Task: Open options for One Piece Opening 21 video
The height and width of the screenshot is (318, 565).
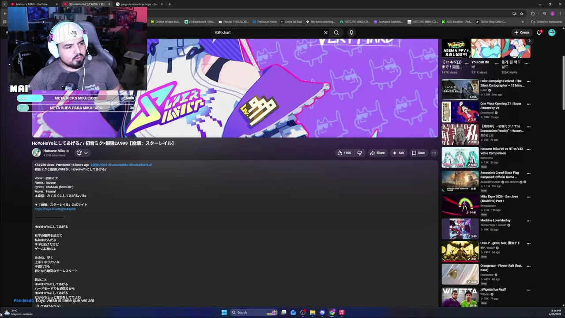Action: point(528,104)
